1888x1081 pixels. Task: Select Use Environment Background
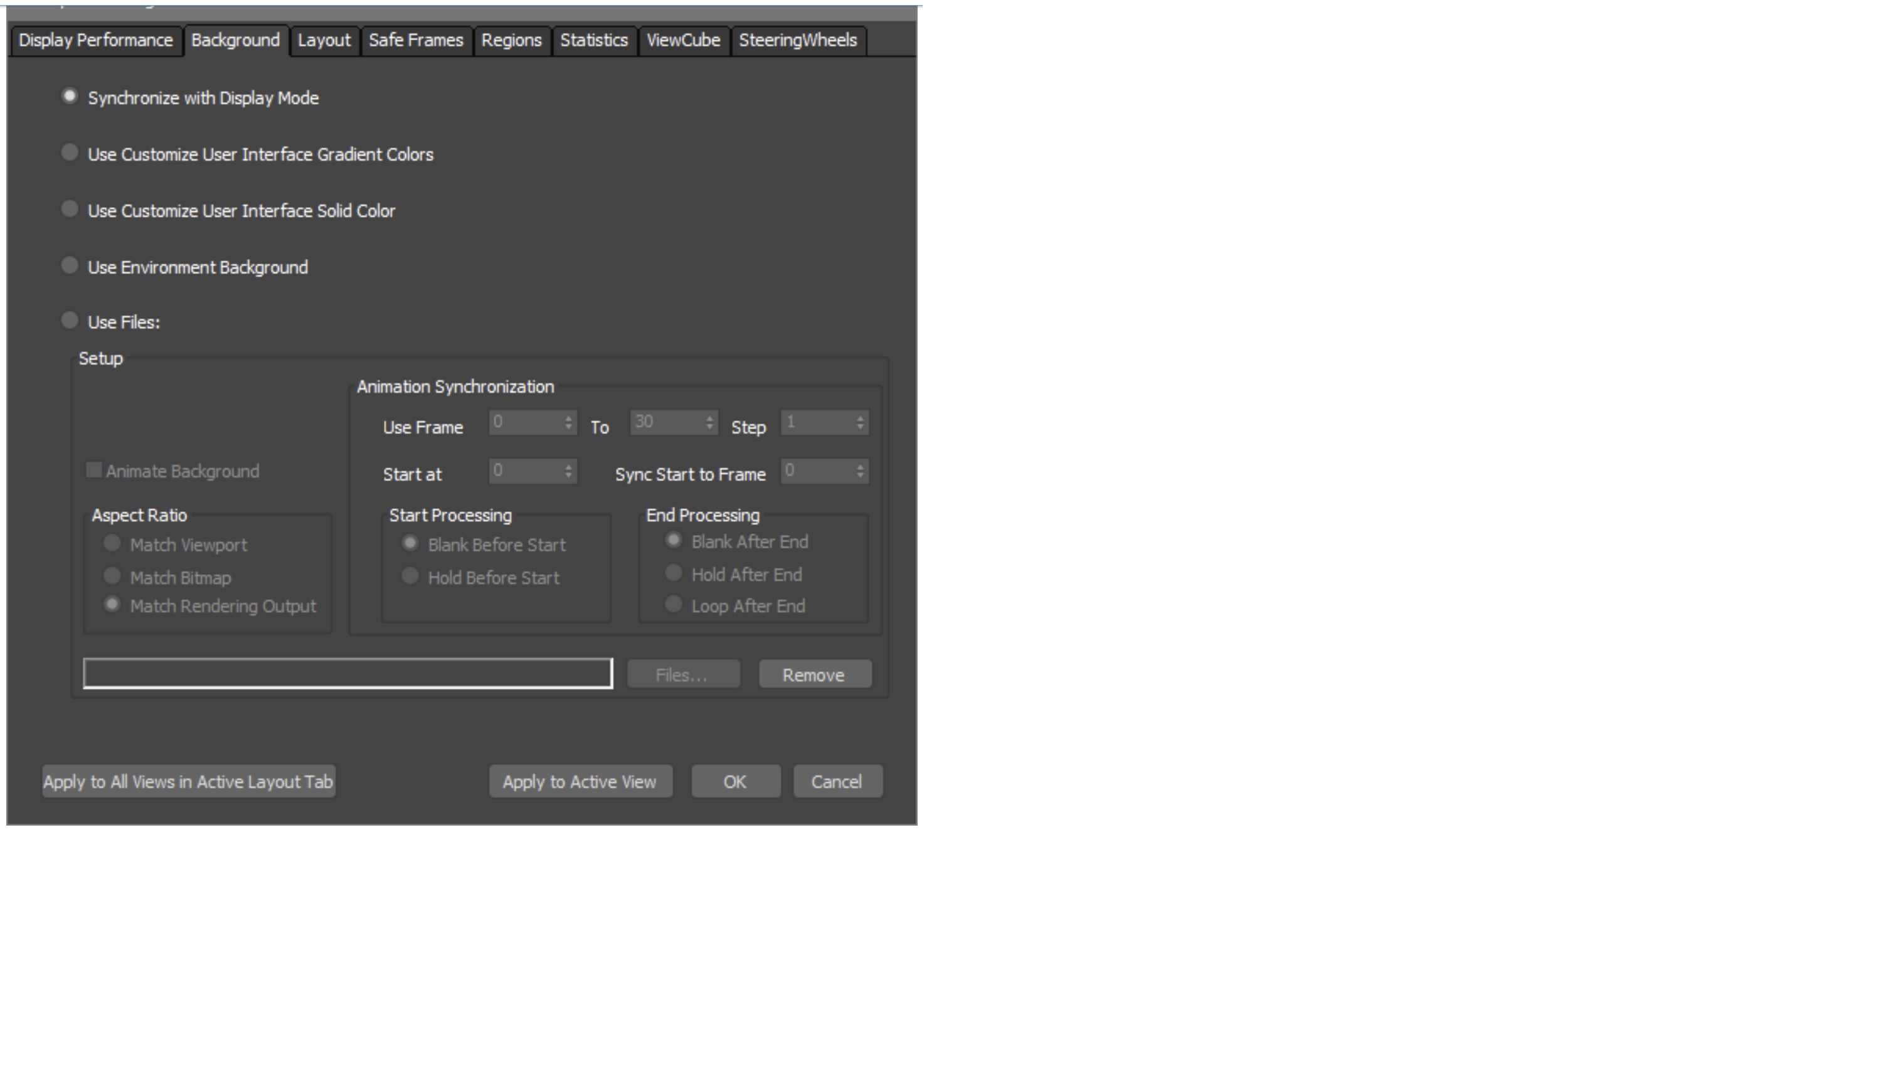click(70, 265)
